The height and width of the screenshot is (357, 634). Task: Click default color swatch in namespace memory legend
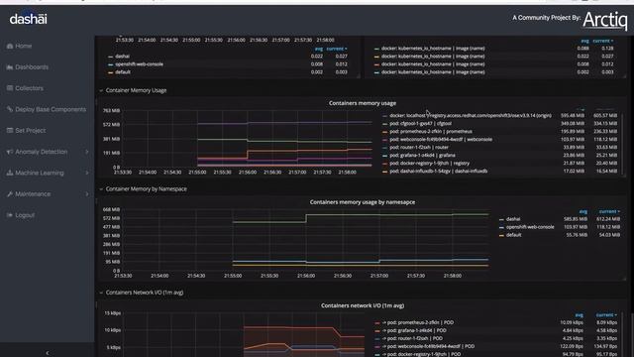(x=501, y=235)
